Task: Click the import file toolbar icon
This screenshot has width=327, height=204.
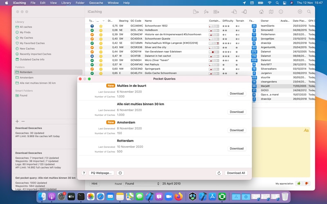Action: [234, 12]
